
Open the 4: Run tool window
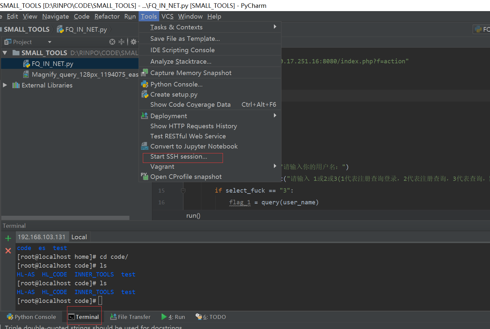[x=173, y=317]
